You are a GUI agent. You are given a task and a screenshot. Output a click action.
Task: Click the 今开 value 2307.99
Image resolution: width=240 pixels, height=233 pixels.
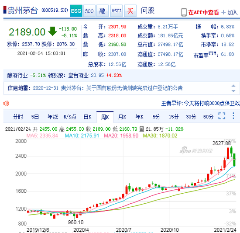pos(117,27)
